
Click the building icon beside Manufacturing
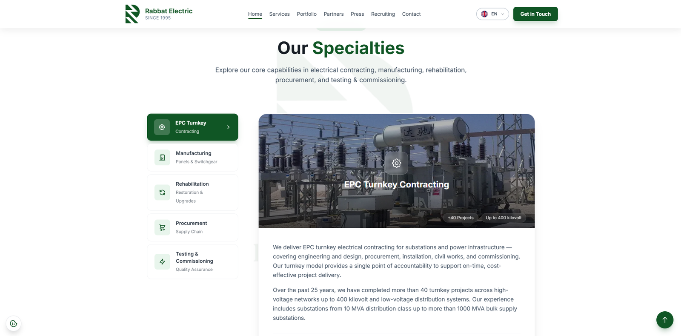pyautogui.click(x=162, y=158)
